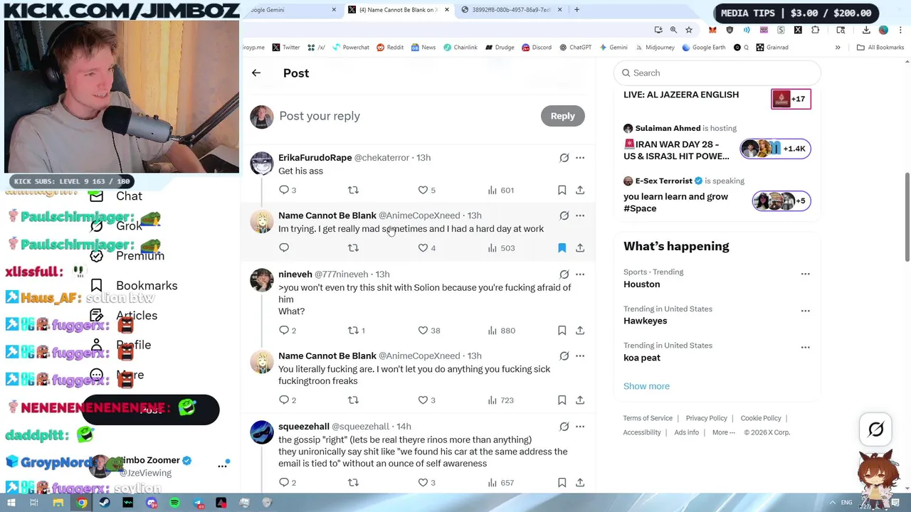Share ErikaFurudoRape's 'Get his ass' post

click(x=580, y=190)
